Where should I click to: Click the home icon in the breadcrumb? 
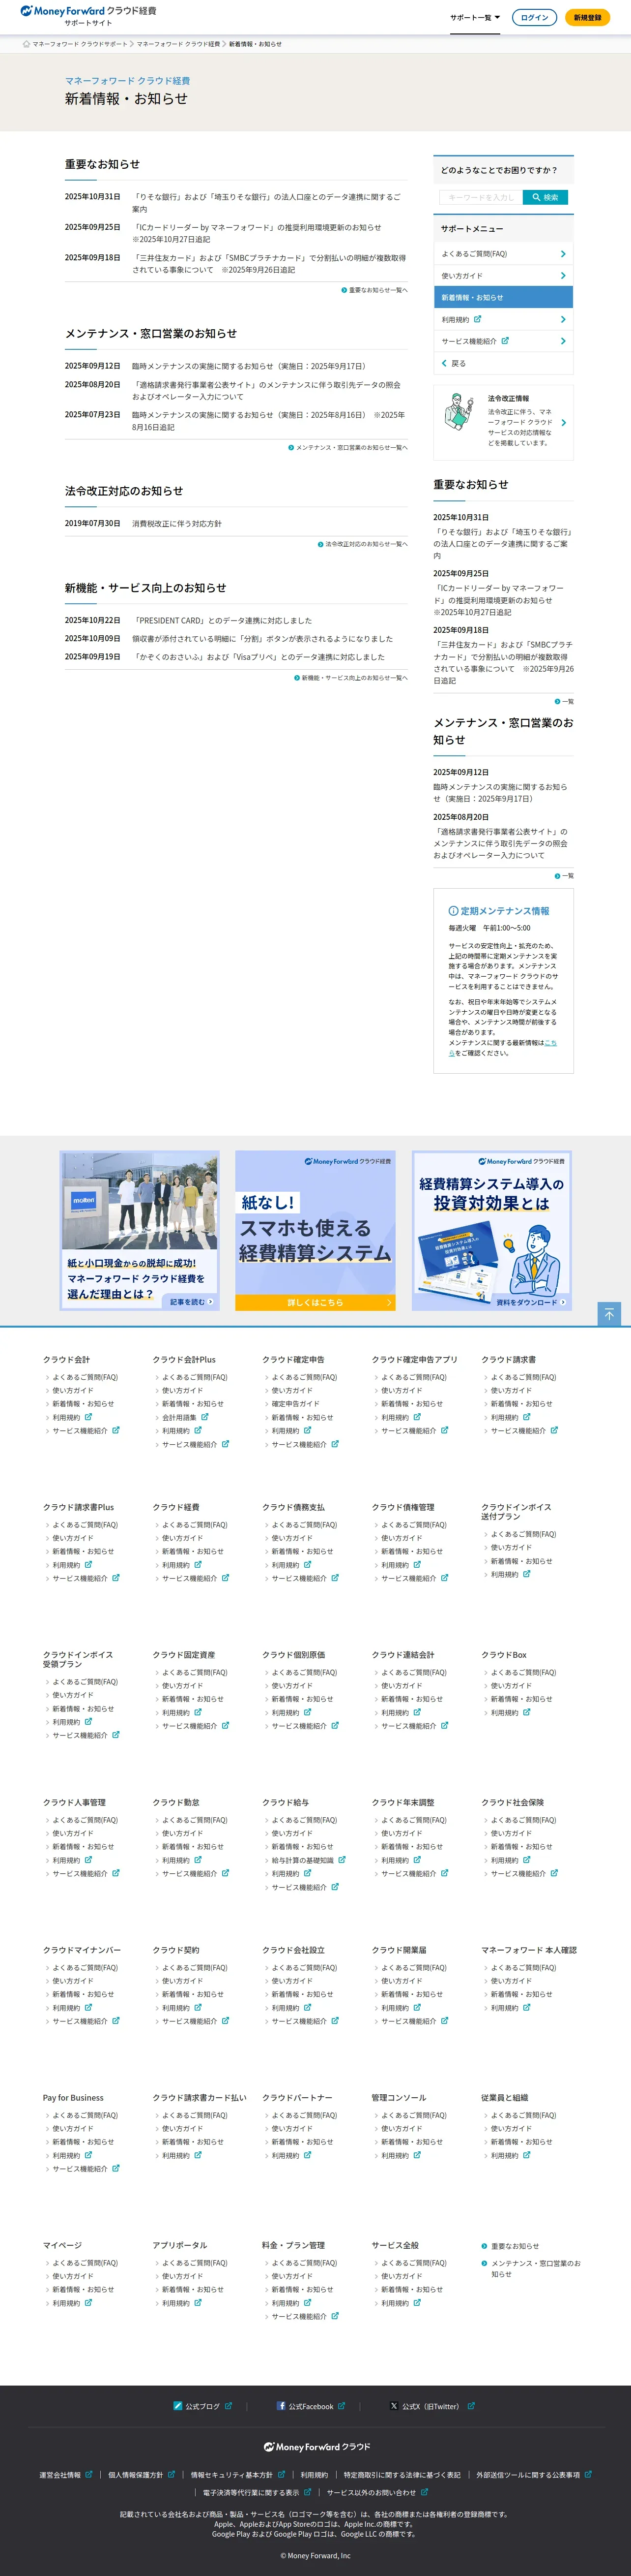[26, 44]
